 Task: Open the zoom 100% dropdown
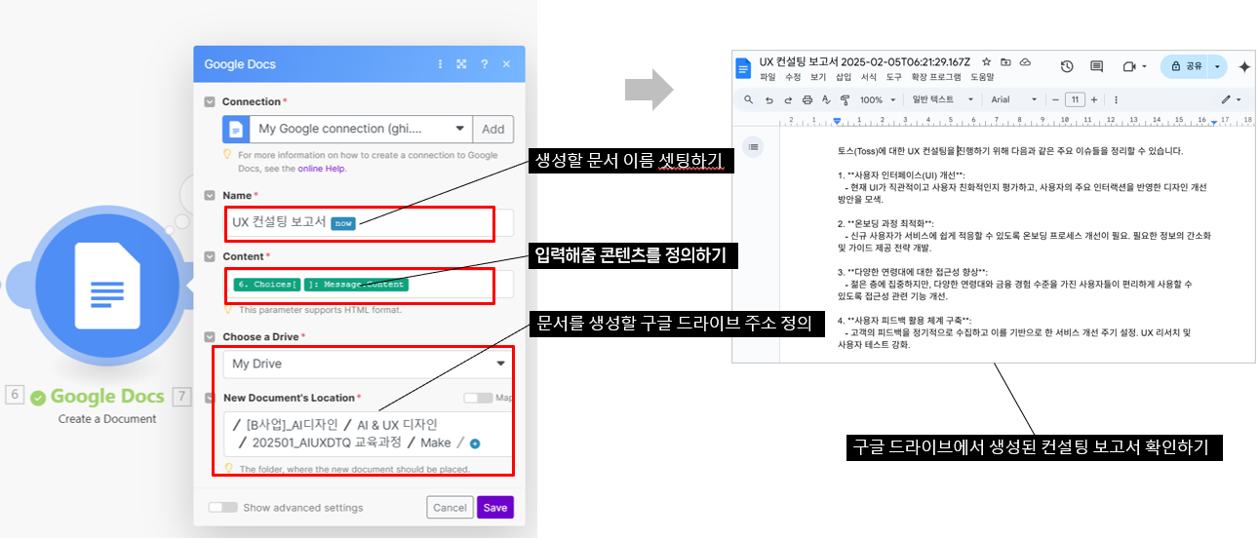(878, 99)
